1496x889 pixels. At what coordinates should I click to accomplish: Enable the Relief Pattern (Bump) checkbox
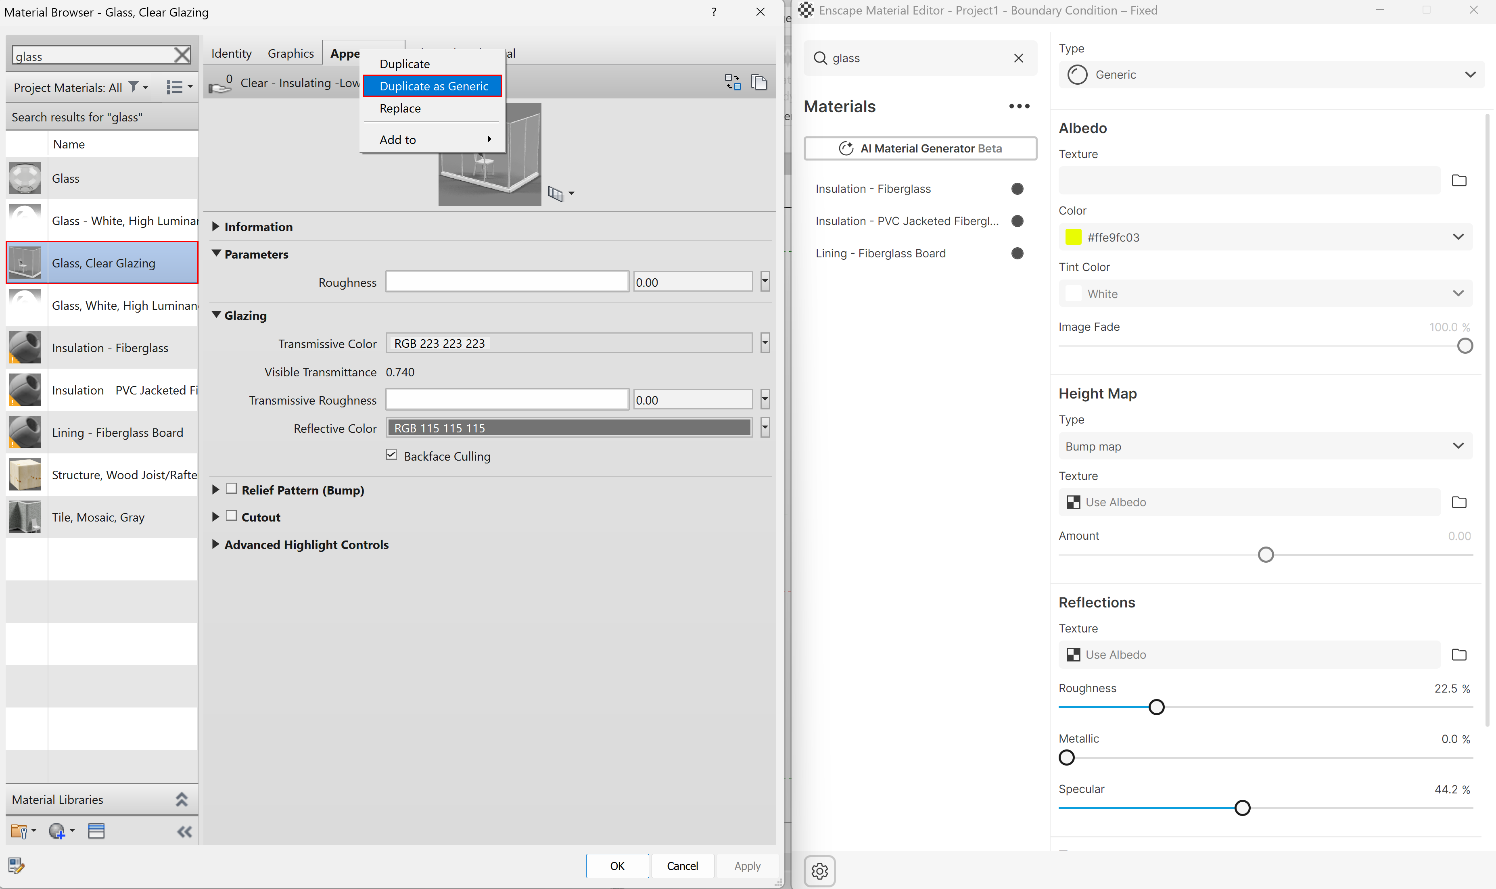231,488
